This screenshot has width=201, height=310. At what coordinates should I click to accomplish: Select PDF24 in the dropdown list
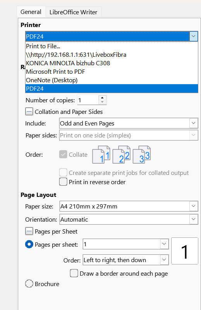pos(112,88)
